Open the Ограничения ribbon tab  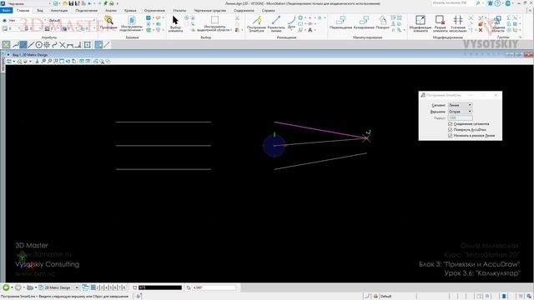[x=154, y=11]
